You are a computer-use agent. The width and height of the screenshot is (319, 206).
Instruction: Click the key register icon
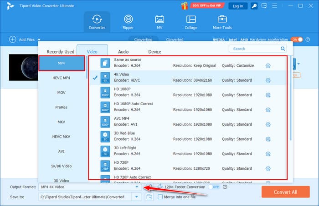pyautogui.click(x=254, y=6)
